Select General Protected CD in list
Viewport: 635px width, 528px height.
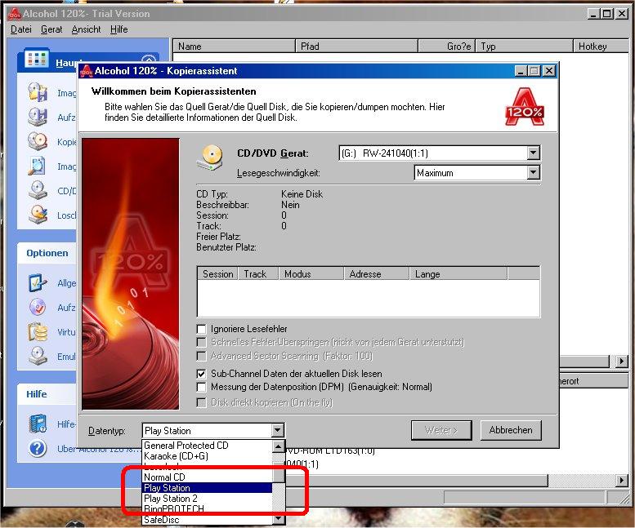point(208,445)
